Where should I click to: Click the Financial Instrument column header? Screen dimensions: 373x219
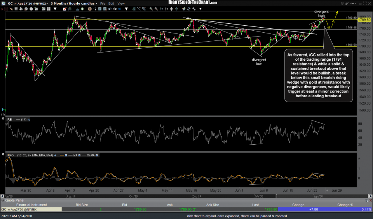31,205
